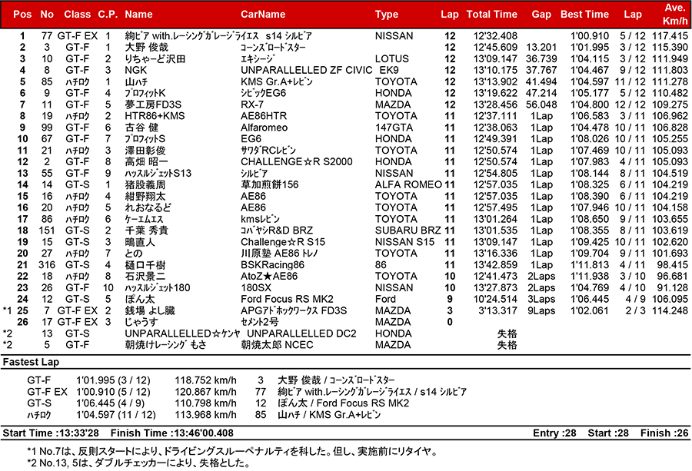Screen dimensions: 692x471
Task: Click the "Finish Time :13:46'00.408" text
Action: tap(172, 433)
